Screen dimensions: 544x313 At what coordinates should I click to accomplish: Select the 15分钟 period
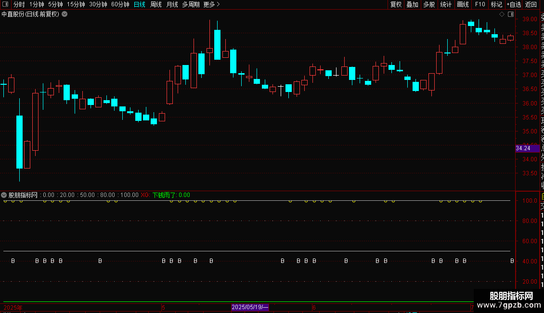click(x=76, y=4)
